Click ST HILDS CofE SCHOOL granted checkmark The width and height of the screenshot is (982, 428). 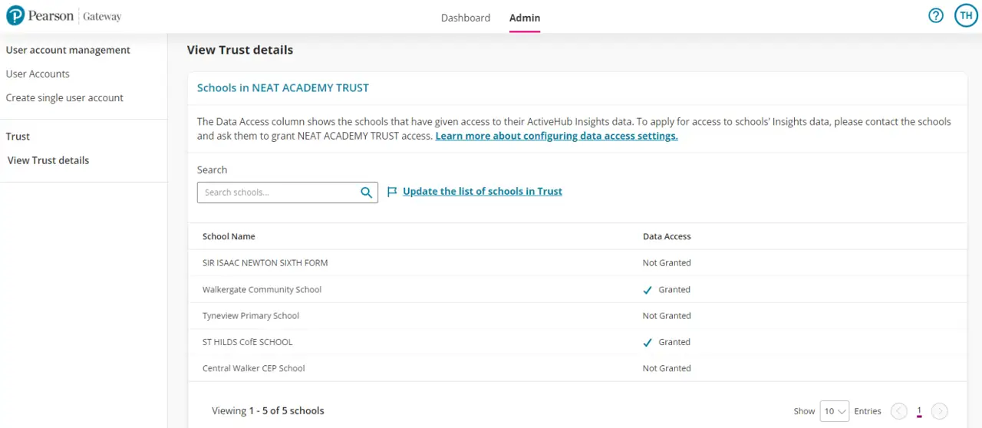click(648, 343)
